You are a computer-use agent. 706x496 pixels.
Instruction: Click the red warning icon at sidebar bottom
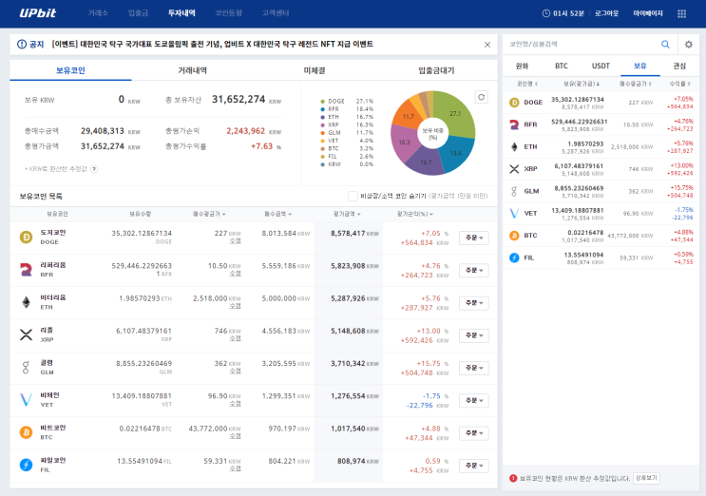tap(513, 478)
